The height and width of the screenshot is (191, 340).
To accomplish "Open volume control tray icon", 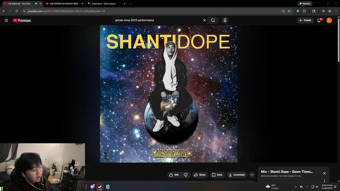I will pos(317,187).
